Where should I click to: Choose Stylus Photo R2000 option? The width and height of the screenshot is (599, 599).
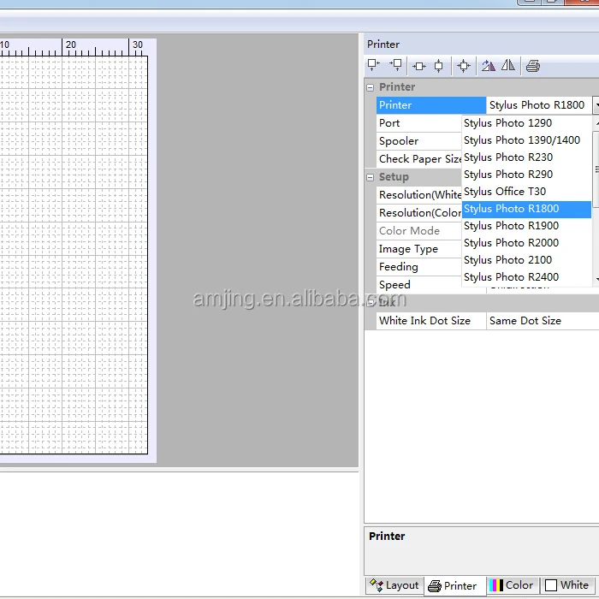point(526,243)
